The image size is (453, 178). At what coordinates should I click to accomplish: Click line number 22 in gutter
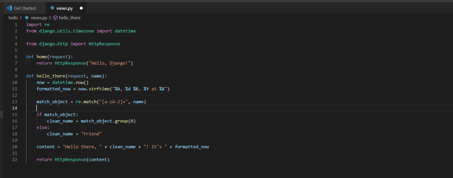15,160
